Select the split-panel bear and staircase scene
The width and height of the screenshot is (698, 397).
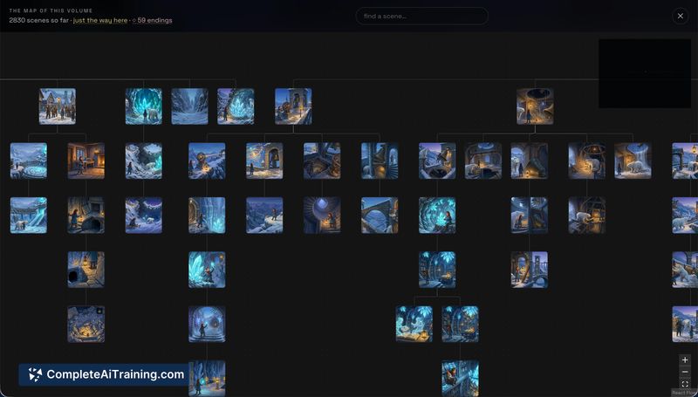point(530,216)
